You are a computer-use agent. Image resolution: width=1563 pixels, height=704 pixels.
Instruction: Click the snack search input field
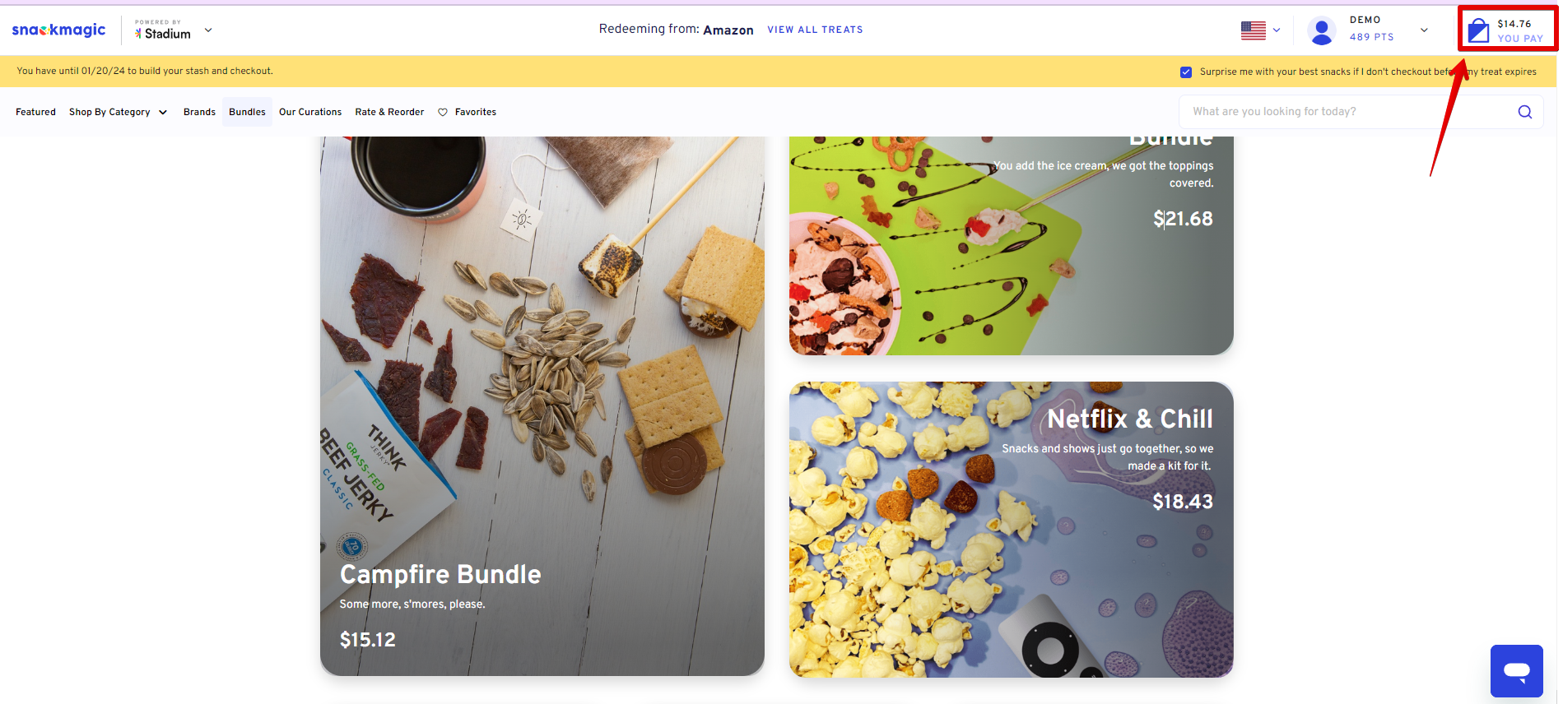tap(1350, 112)
